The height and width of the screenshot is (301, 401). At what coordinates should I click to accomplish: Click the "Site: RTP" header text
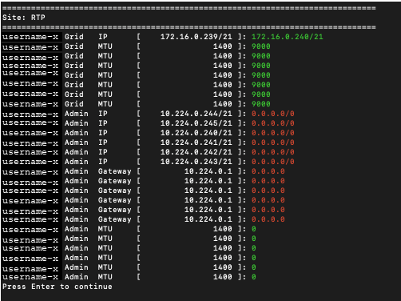tap(24, 18)
